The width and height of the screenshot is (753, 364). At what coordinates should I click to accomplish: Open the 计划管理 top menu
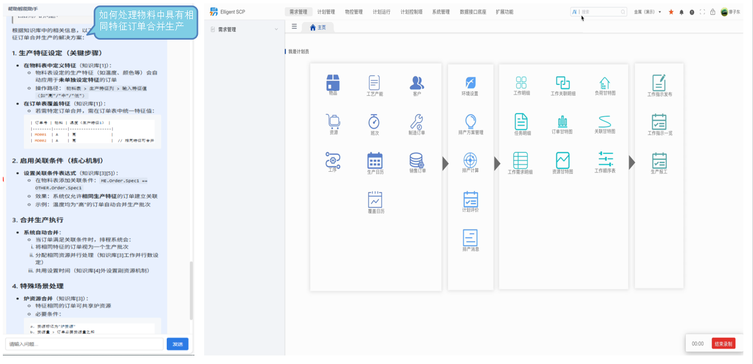326,12
